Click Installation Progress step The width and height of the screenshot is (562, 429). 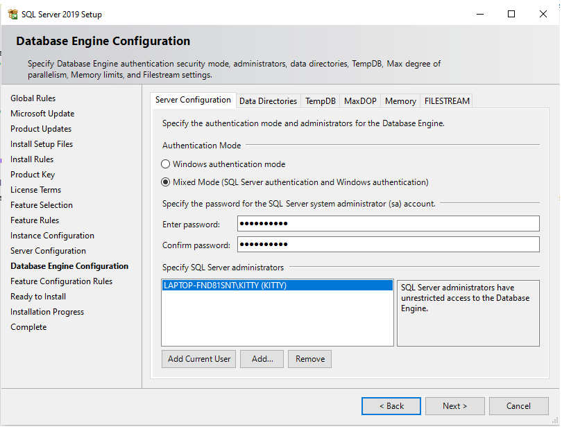coord(47,312)
